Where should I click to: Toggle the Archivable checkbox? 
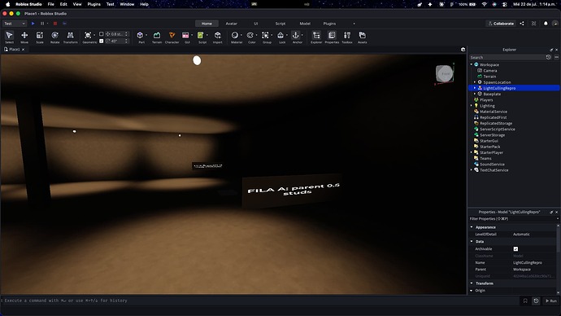point(515,249)
